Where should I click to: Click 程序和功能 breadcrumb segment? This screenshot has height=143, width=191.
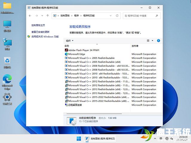pos(89,15)
